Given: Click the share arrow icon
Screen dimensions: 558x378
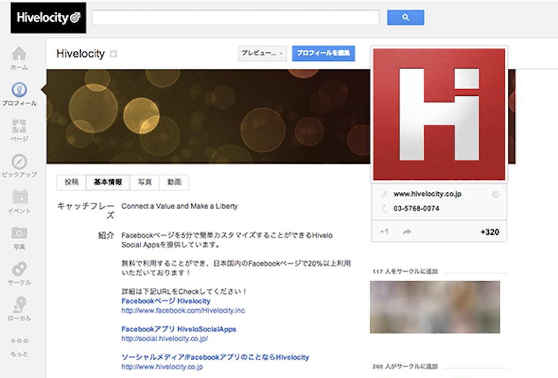Looking at the screenshot, I should tap(407, 232).
